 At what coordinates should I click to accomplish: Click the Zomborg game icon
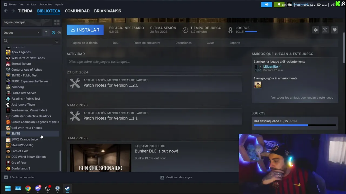[x=8, y=87]
